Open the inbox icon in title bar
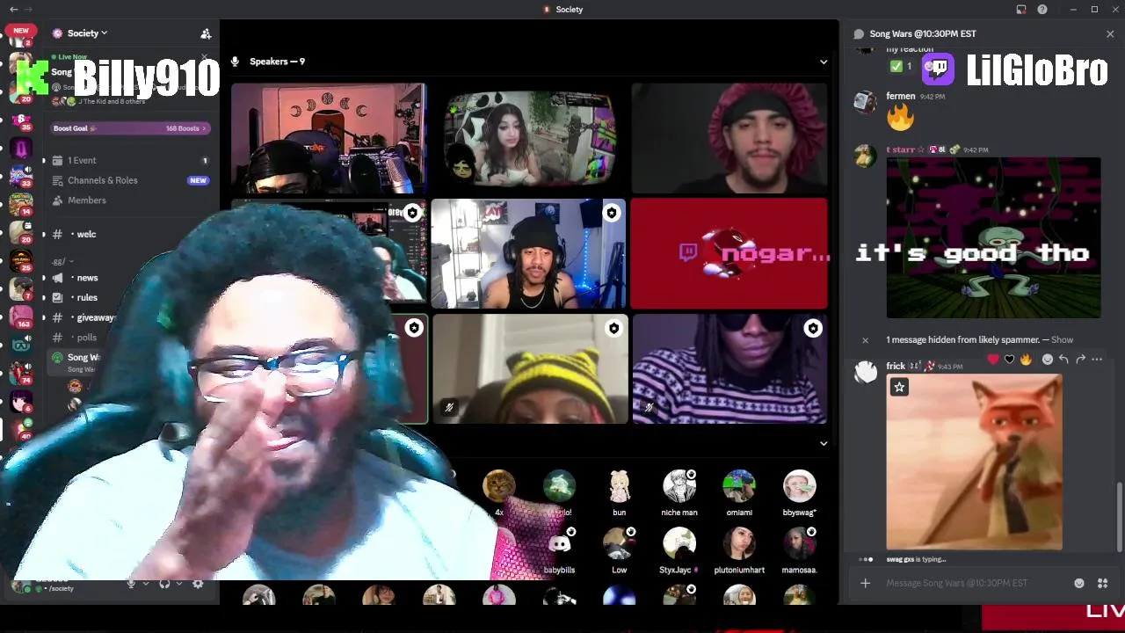1125x633 pixels. (x=1021, y=10)
